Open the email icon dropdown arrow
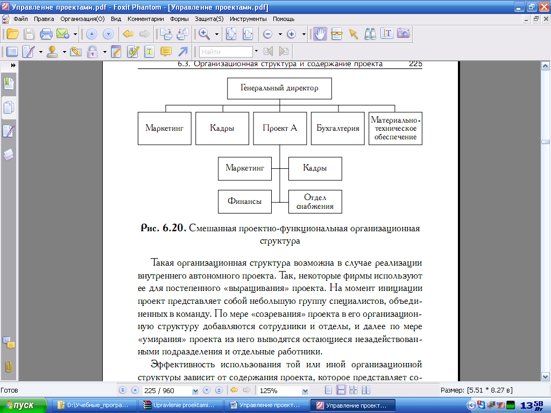 (75, 34)
